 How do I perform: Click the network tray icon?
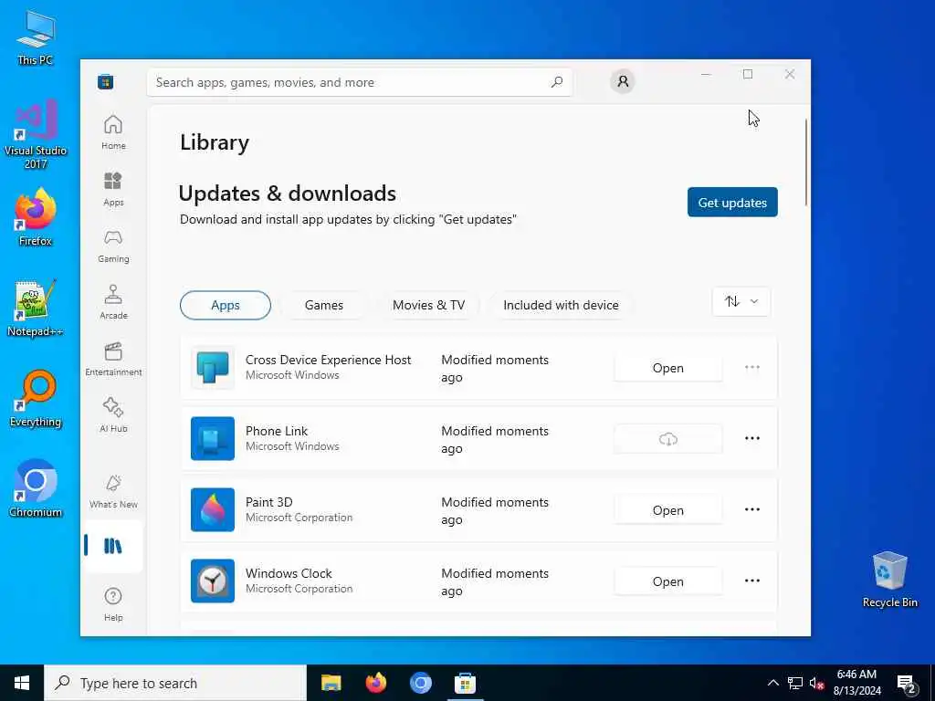pyautogui.click(x=795, y=683)
